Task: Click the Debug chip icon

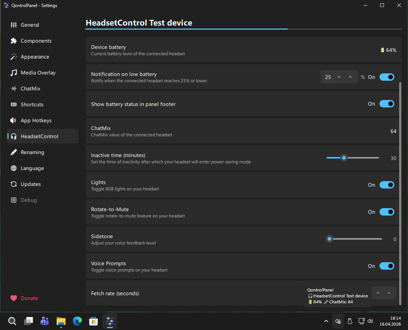Action: tap(14, 200)
